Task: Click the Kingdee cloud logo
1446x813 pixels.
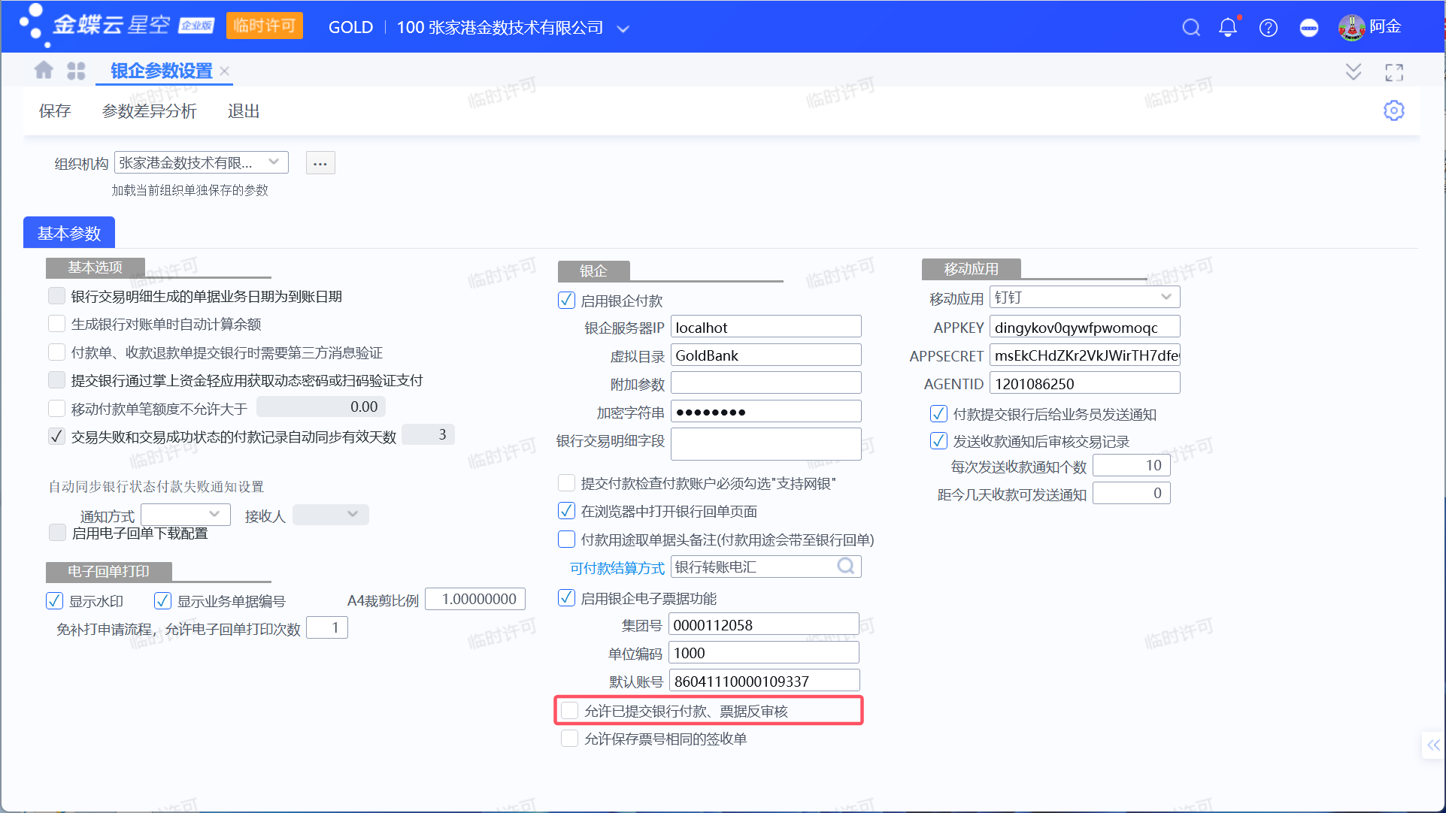Action: (x=117, y=26)
